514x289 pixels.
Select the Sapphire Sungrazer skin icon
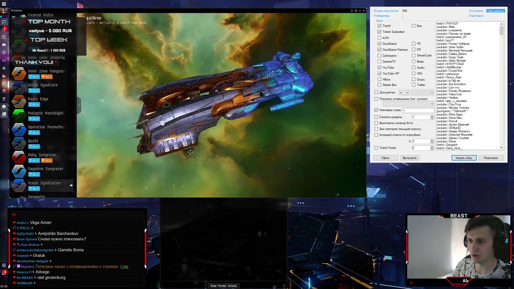click(19, 171)
